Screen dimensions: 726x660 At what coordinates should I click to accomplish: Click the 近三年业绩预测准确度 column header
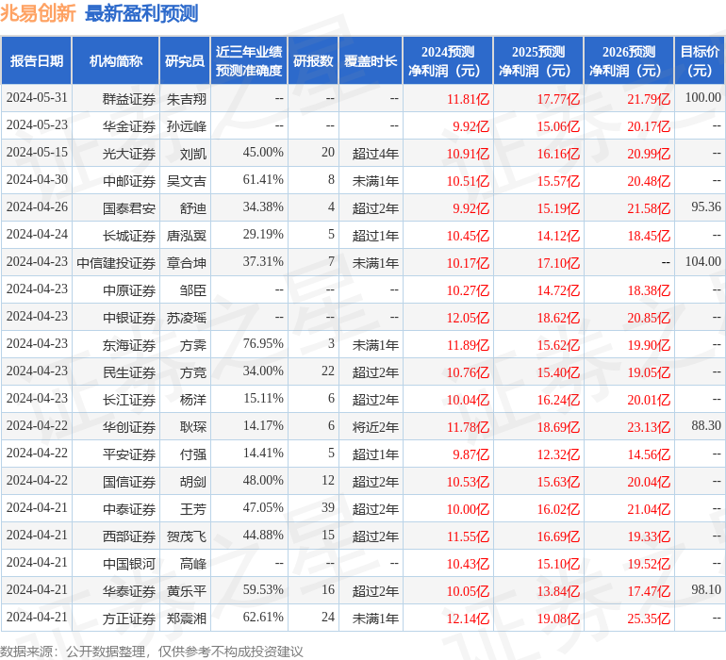click(249, 60)
